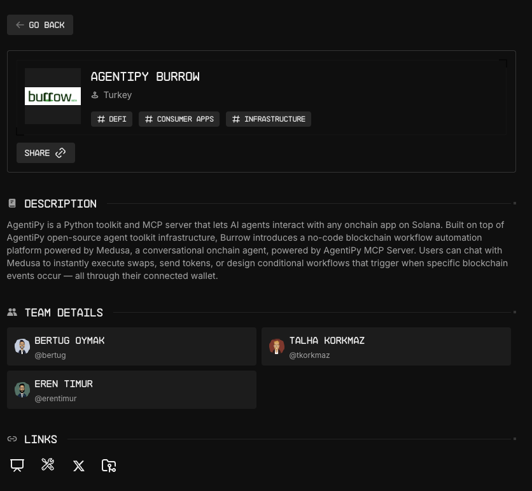Click Talha Korkmaz's avatar

277,346
